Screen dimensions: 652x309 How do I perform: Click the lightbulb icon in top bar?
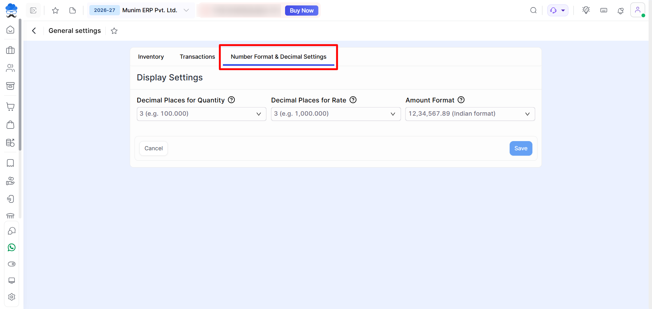[x=586, y=10]
